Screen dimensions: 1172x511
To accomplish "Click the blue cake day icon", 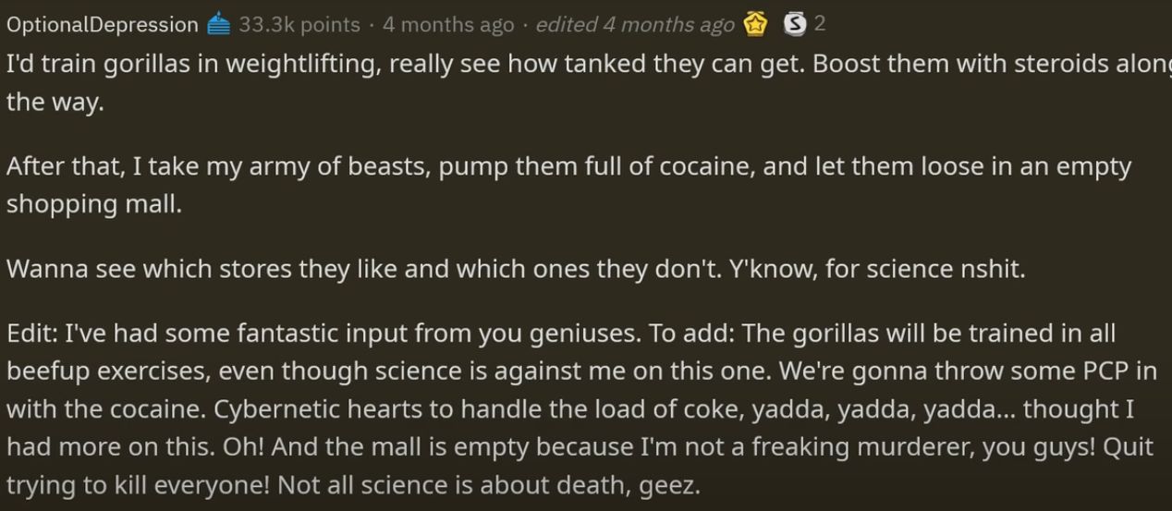I will coord(218,25).
